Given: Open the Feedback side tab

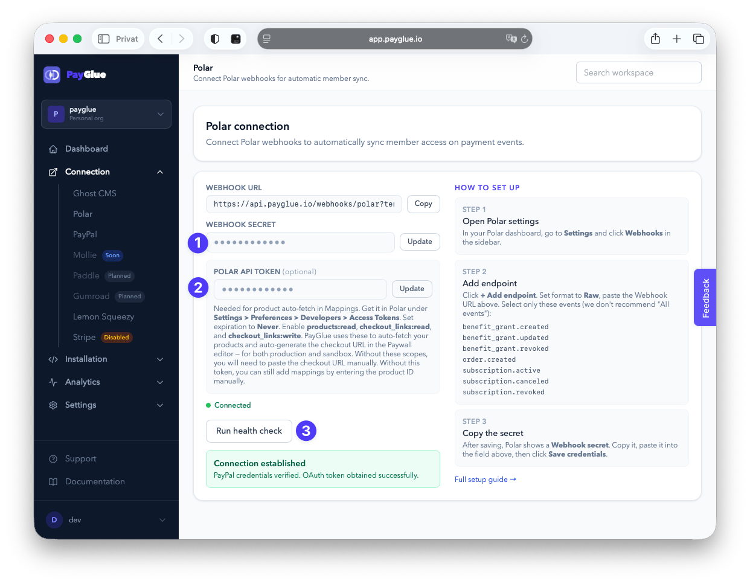Looking at the screenshot, I should pyautogui.click(x=705, y=298).
